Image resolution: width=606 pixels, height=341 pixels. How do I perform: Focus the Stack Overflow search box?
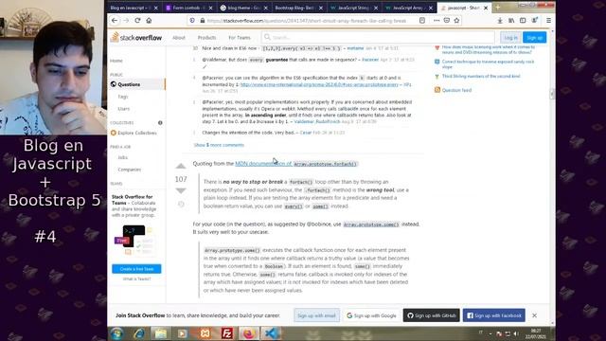[x=378, y=38]
